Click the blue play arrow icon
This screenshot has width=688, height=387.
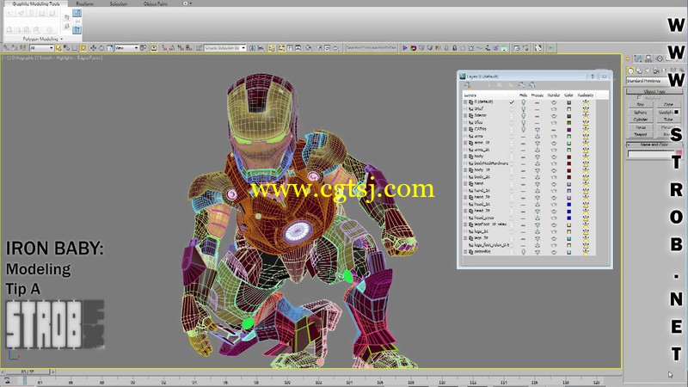pyautogui.click(x=404, y=48)
